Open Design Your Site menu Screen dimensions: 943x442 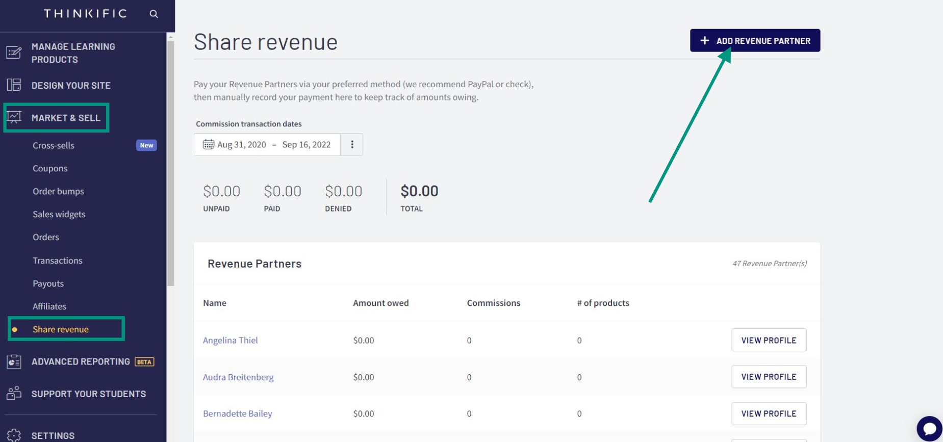(x=71, y=85)
